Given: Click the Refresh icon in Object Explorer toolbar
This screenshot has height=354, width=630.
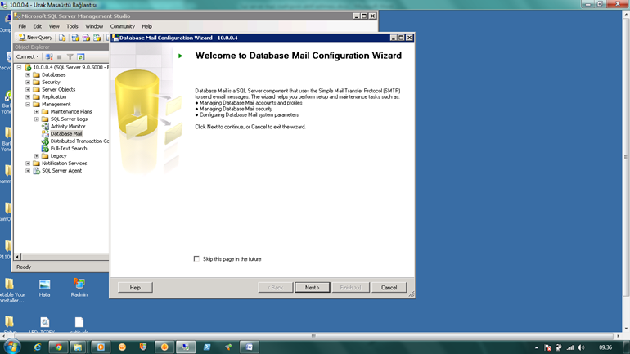Looking at the screenshot, I should [x=81, y=57].
